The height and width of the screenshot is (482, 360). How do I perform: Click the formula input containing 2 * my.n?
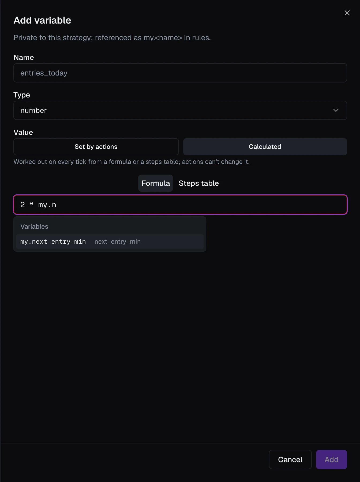tap(180, 205)
